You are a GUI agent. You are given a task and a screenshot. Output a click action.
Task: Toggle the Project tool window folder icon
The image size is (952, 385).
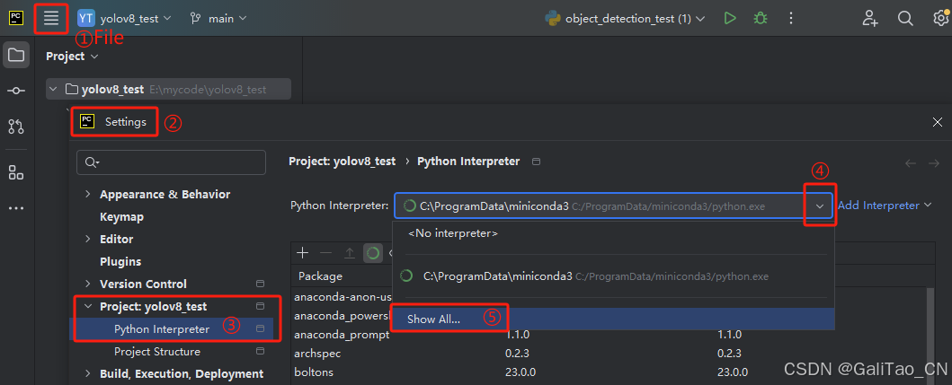16,56
